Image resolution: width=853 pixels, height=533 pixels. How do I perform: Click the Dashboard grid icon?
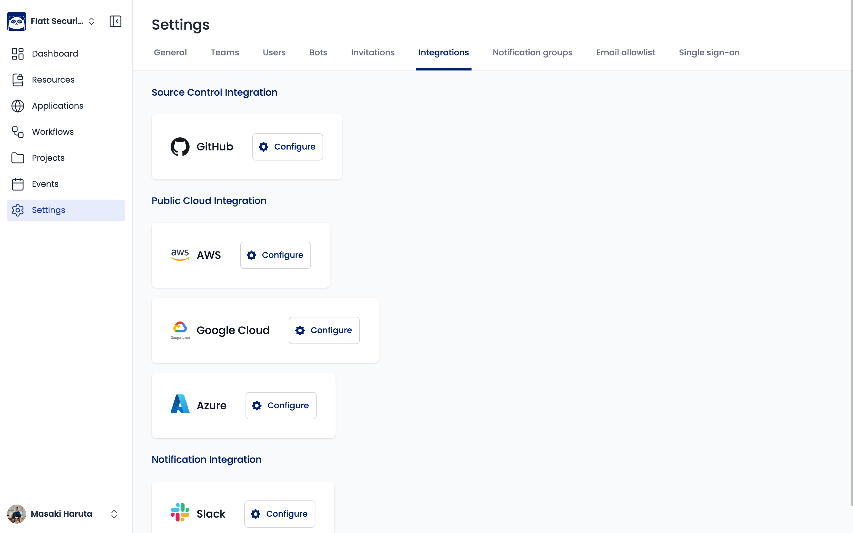click(18, 54)
